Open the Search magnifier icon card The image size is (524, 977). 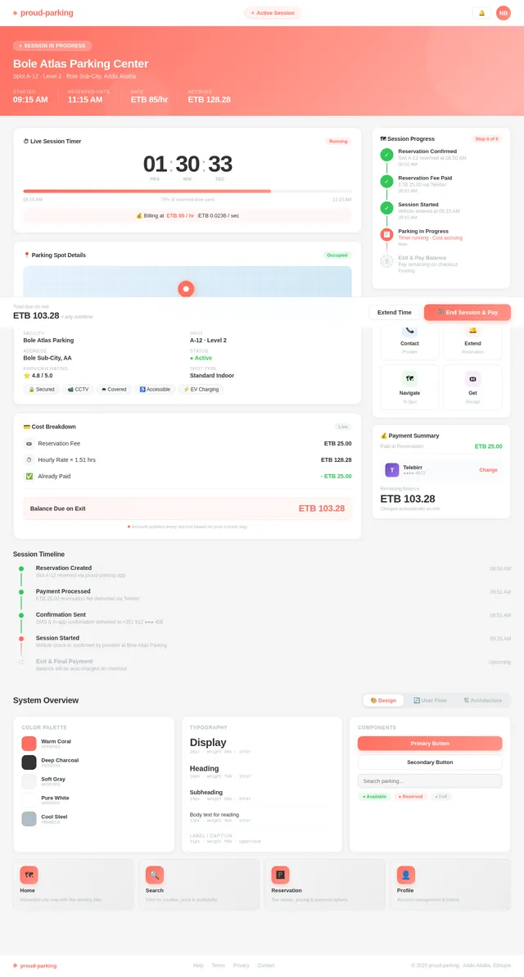click(155, 875)
